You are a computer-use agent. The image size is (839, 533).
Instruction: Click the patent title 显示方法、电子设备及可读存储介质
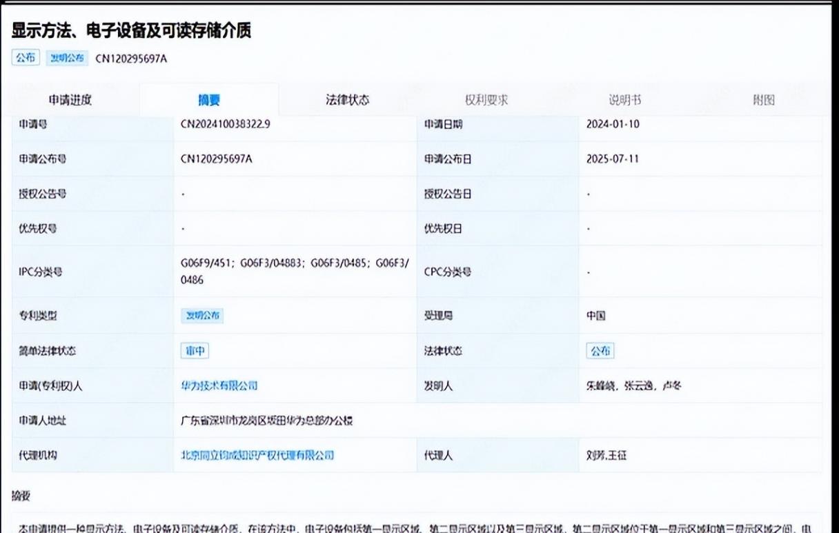point(132,30)
